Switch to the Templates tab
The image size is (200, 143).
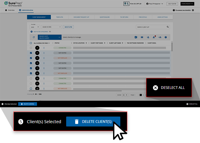point(60,17)
